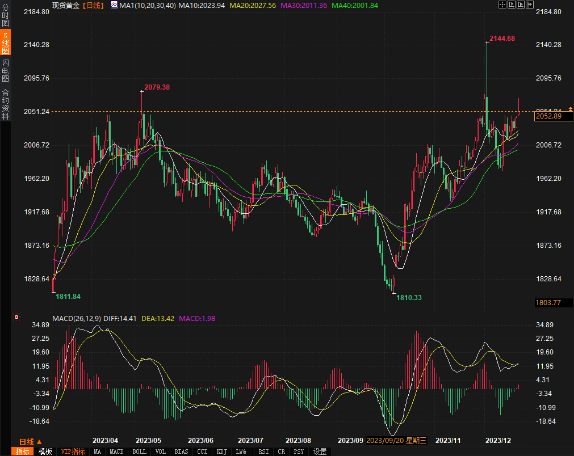
Task: Open 合约资料 in the sidebar
Action: pyautogui.click(x=5, y=104)
